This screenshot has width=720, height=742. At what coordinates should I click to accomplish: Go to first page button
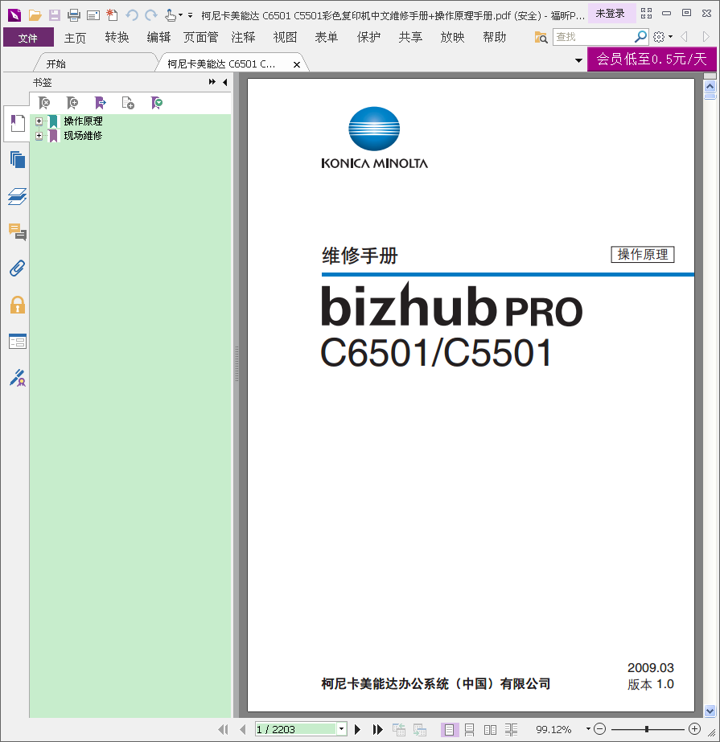(x=223, y=729)
